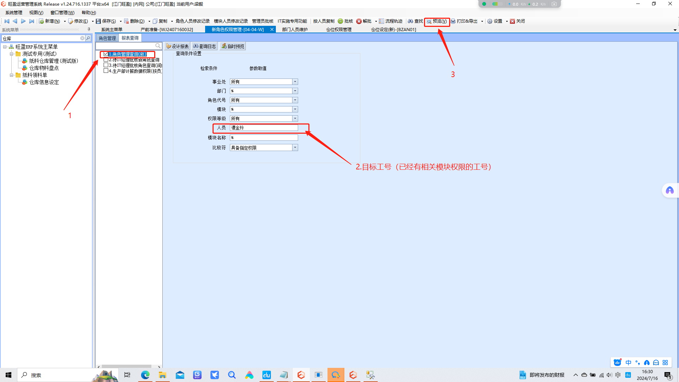
Task: Open dropdown arrow next to 删除(D)
Action: (x=149, y=21)
